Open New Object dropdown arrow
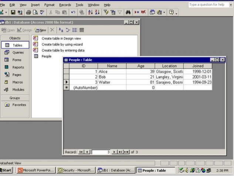The height and width of the screenshot is (176, 234). coord(164,12)
